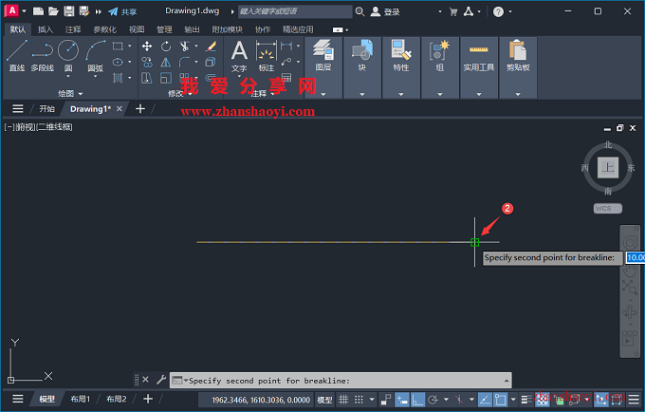Click the Save icon in quick access toolbar
Viewport: 645px width, 412px height.
tap(69, 11)
